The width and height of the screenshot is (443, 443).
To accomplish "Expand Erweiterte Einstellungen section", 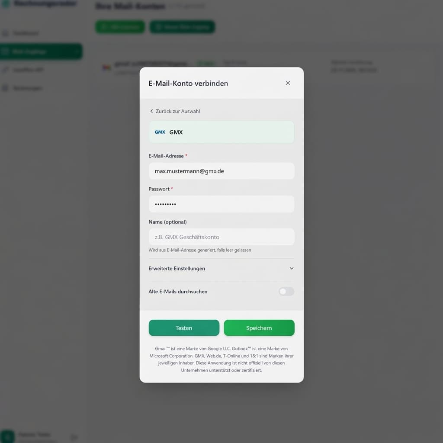I will [x=221, y=268].
